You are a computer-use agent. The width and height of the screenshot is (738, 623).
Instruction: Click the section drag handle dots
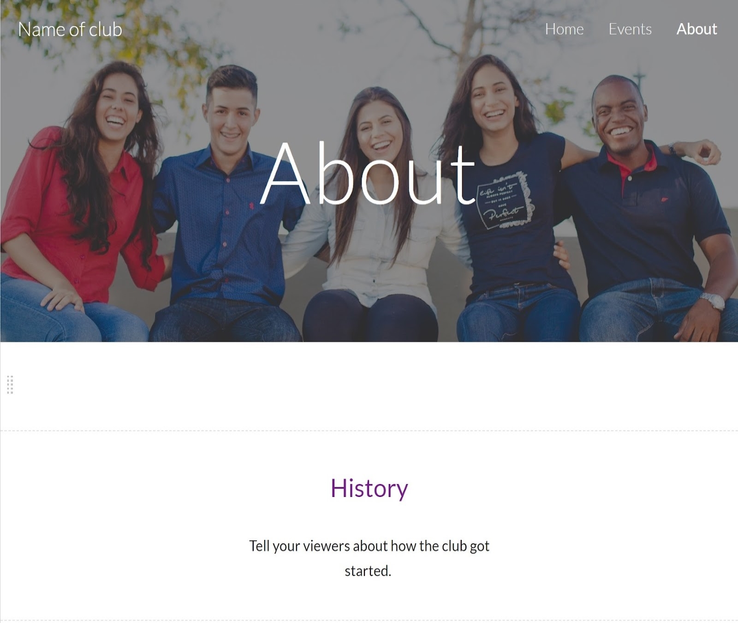tap(10, 385)
